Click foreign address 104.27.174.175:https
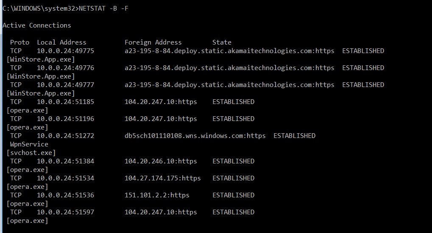The width and height of the screenshot is (432, 233). 163,178
